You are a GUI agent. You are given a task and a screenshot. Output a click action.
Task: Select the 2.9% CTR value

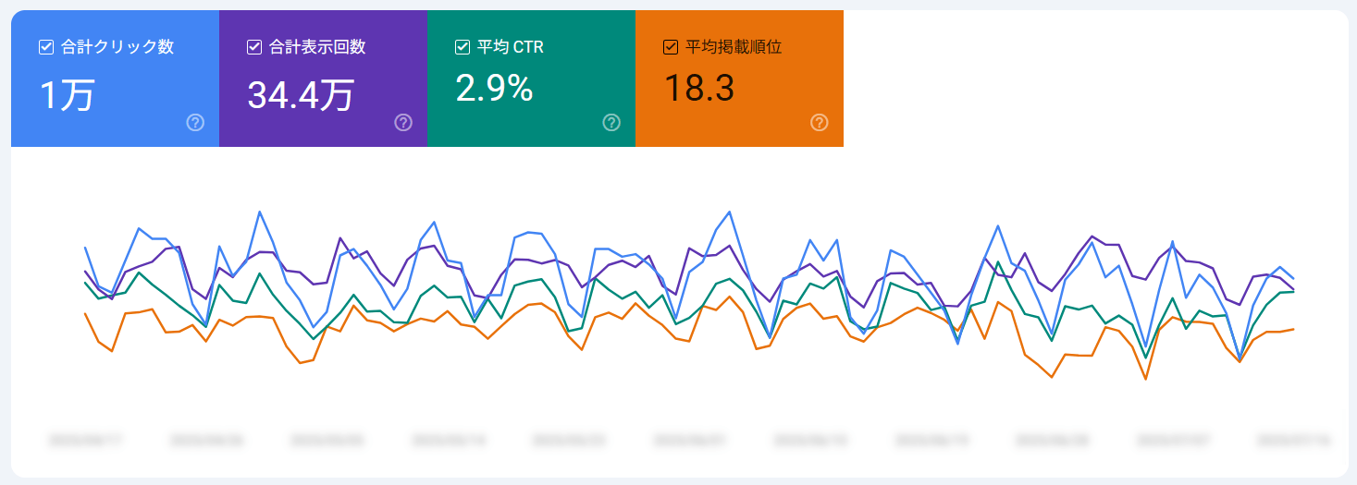[x=494, y=88]
